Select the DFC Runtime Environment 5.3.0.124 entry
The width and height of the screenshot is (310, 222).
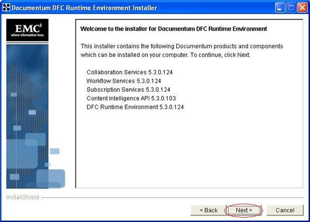tap(135, 107)
